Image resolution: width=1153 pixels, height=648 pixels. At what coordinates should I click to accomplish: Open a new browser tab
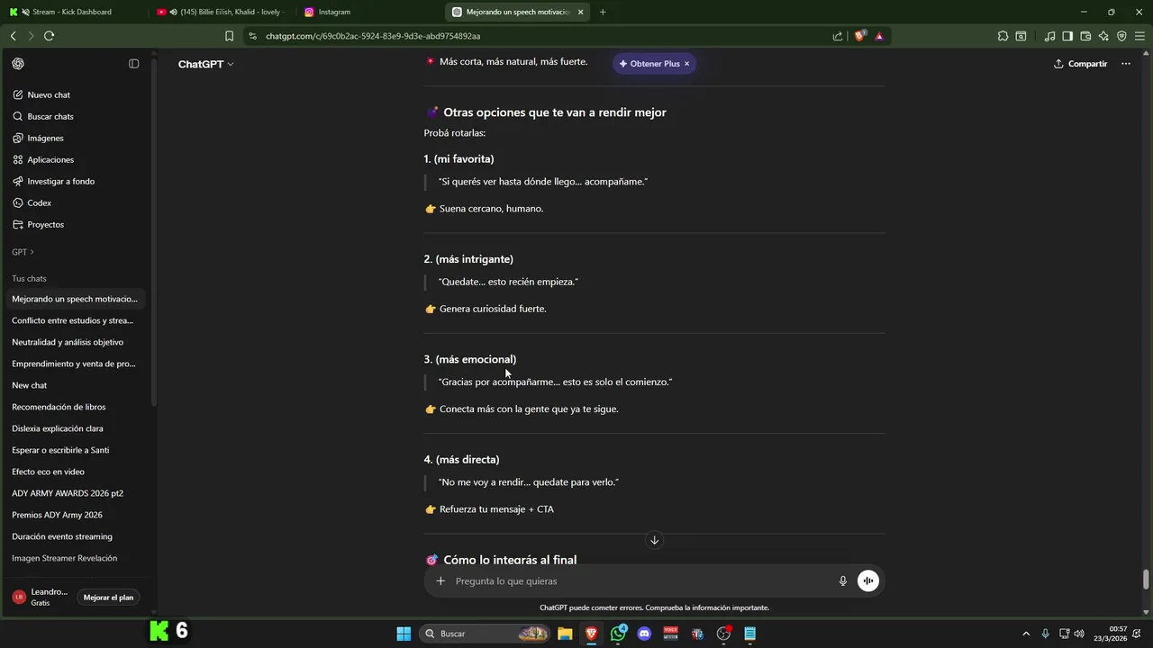pos(603,12)
